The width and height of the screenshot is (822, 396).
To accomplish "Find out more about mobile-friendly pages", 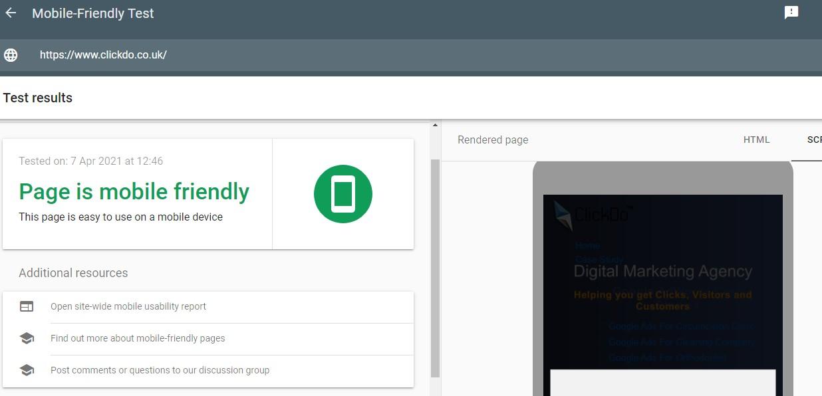I will point(138,338).
